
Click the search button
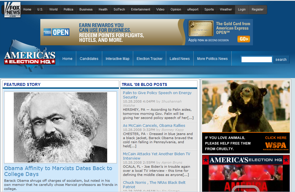281,60
